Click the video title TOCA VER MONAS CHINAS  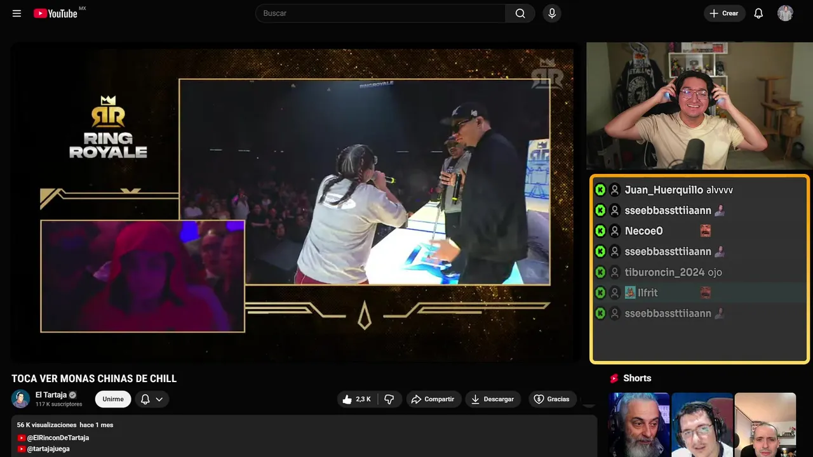[94, 379]
